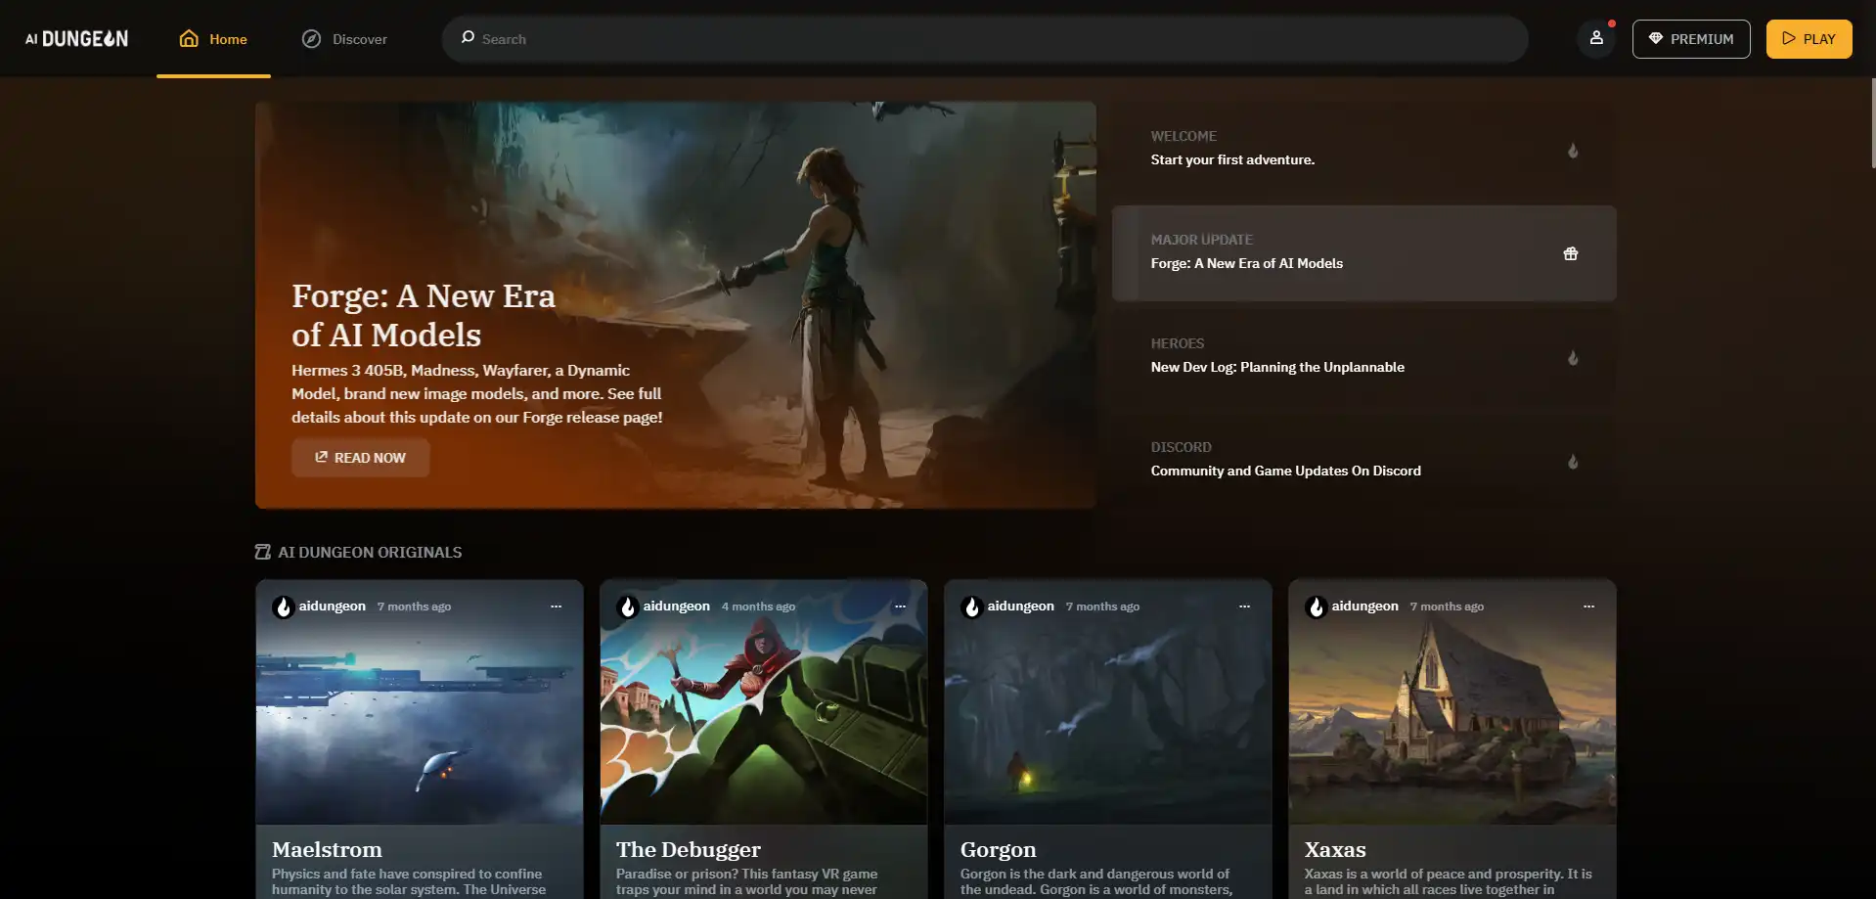
Task: Click the Maelstrom title
Action: coord(327,849)
